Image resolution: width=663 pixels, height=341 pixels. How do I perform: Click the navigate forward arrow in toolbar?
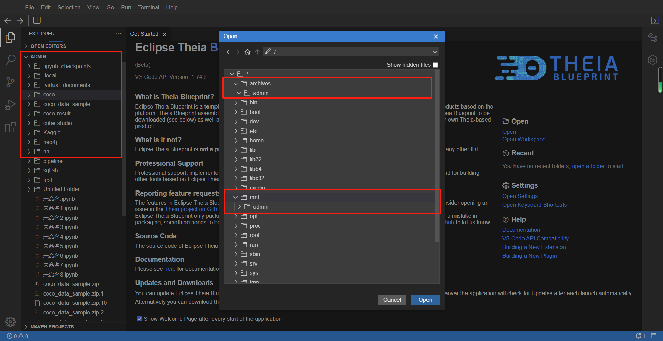pyautogui.click(x=20, y=21)
